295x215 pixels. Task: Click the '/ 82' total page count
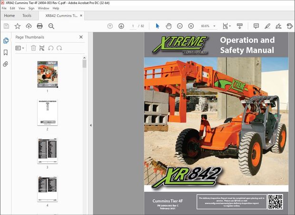tap(141, 26)
